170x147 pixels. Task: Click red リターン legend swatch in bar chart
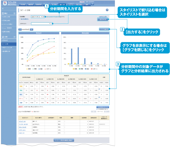pyautogui.click(x=92, y=69)
